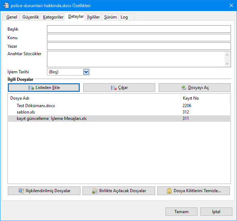Cancel with the İptal button
Screen dimensions: 237x221
point(216,211)
